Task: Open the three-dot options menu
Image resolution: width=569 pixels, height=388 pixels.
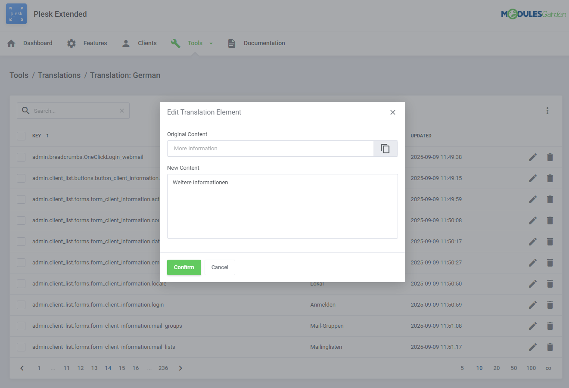Action: point(547,111)
